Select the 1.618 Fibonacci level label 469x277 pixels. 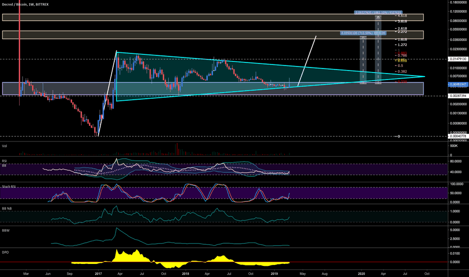pyautogui.click(x=402, y=39)
